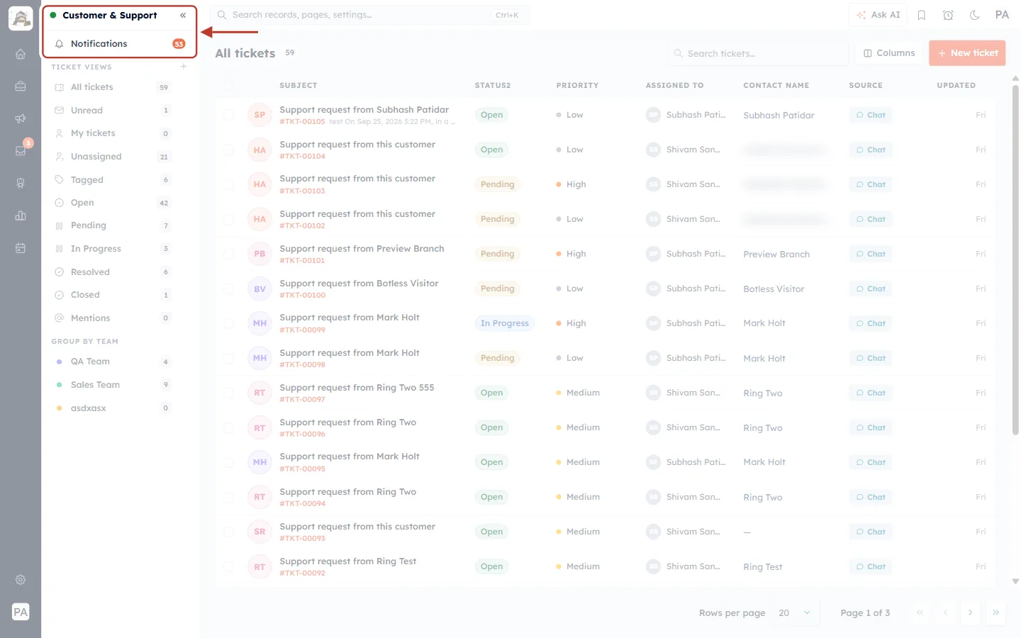Open the briefcase icon in left rail

coord(21,86)
